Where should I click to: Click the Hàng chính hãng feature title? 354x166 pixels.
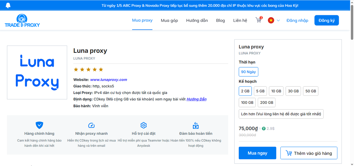coord(39,134)
